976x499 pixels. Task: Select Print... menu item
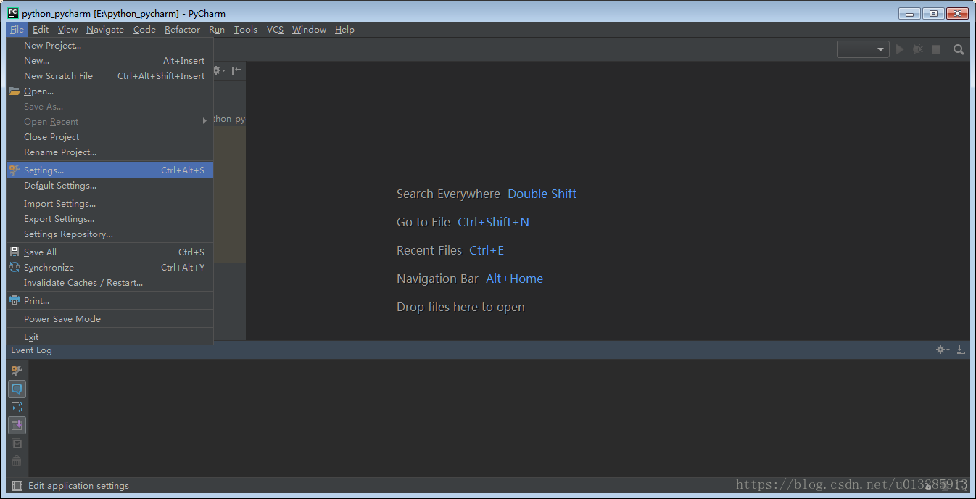[109, 300]
